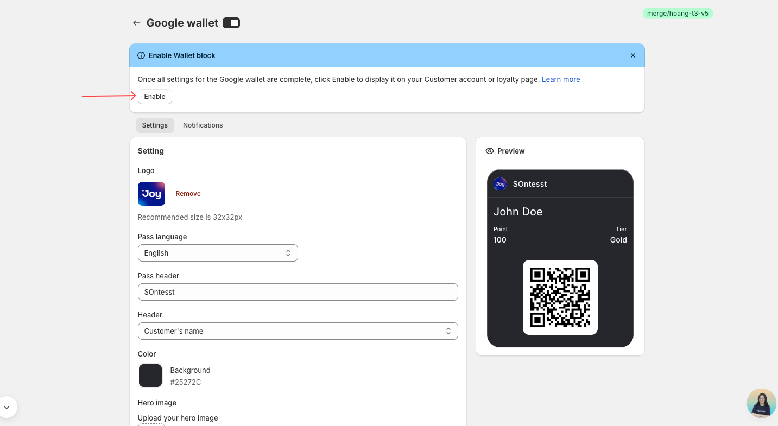The image size is (778, 426).
Task: Open the support avatar chat bubble
Action: point(761,403)
